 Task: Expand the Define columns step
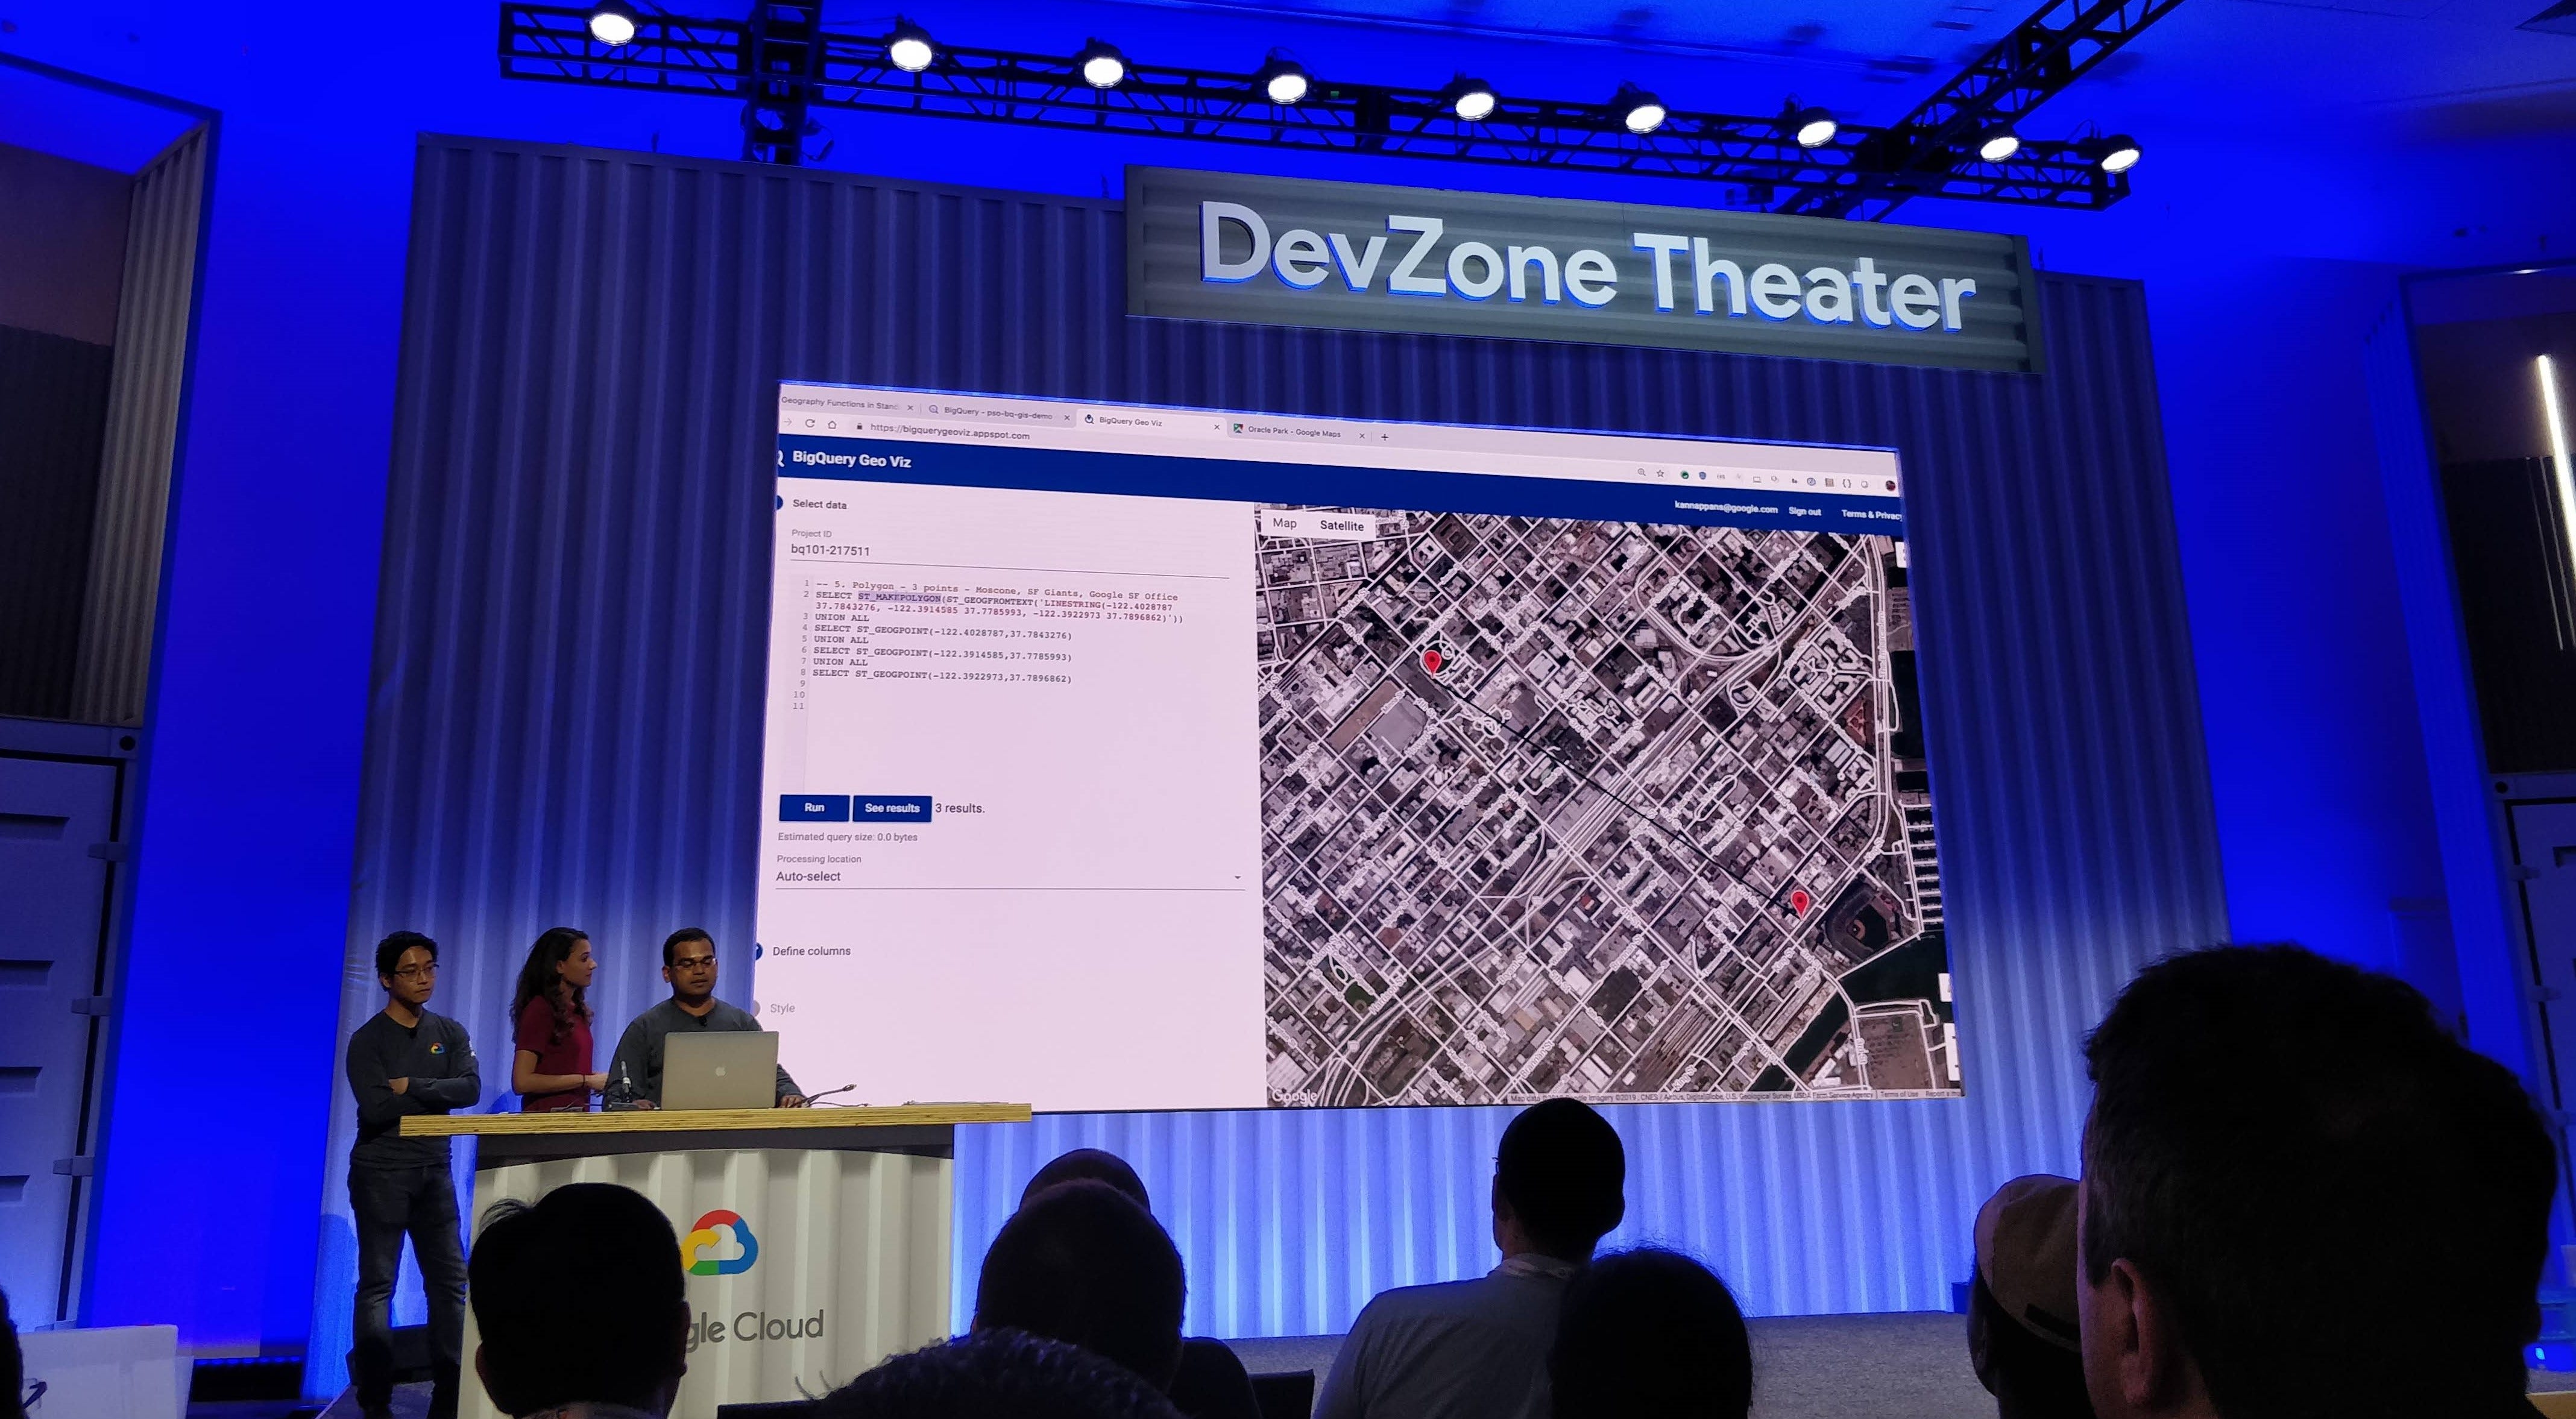(x=811, y=951)
